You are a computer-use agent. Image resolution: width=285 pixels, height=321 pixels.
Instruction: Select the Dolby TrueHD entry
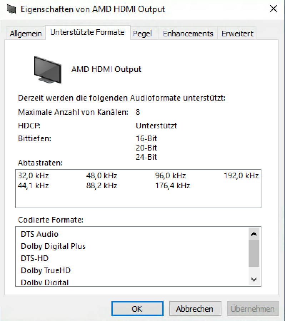click(x=46, y=270)
